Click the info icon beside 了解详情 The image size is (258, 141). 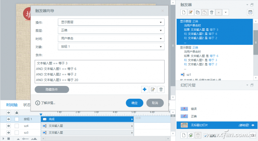38,103
